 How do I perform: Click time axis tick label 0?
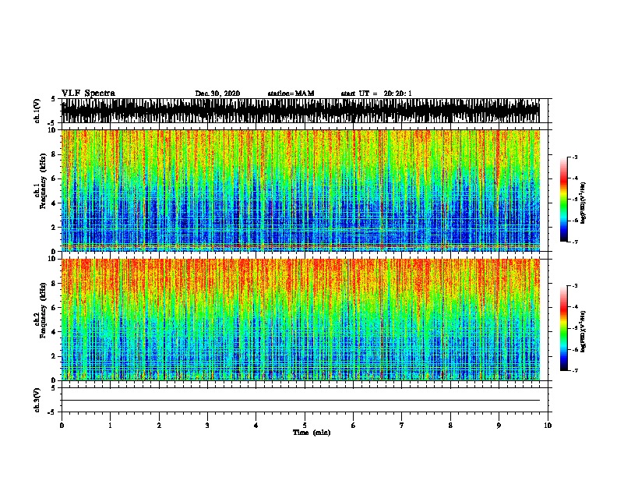tap(62, 425)
